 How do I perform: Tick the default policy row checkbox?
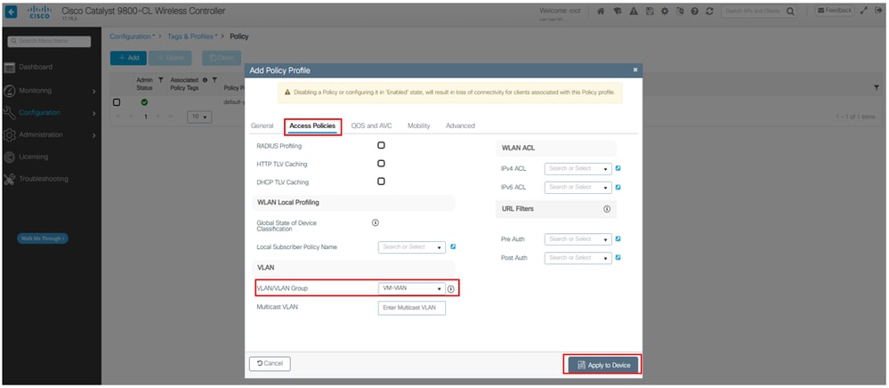(x=117, y=102)
